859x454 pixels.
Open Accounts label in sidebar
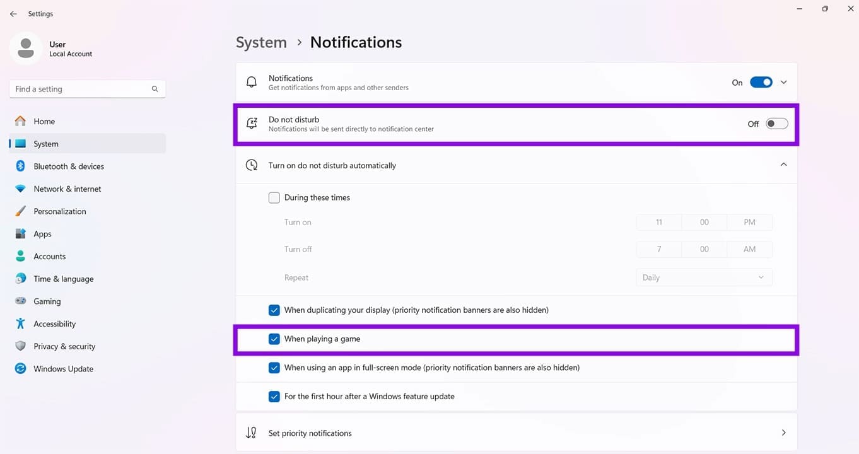pos(50,257)
